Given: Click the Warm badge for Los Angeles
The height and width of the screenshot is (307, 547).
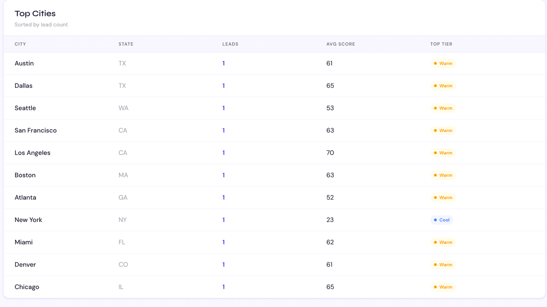Looking at the screenshot, I should pos(443,153).
